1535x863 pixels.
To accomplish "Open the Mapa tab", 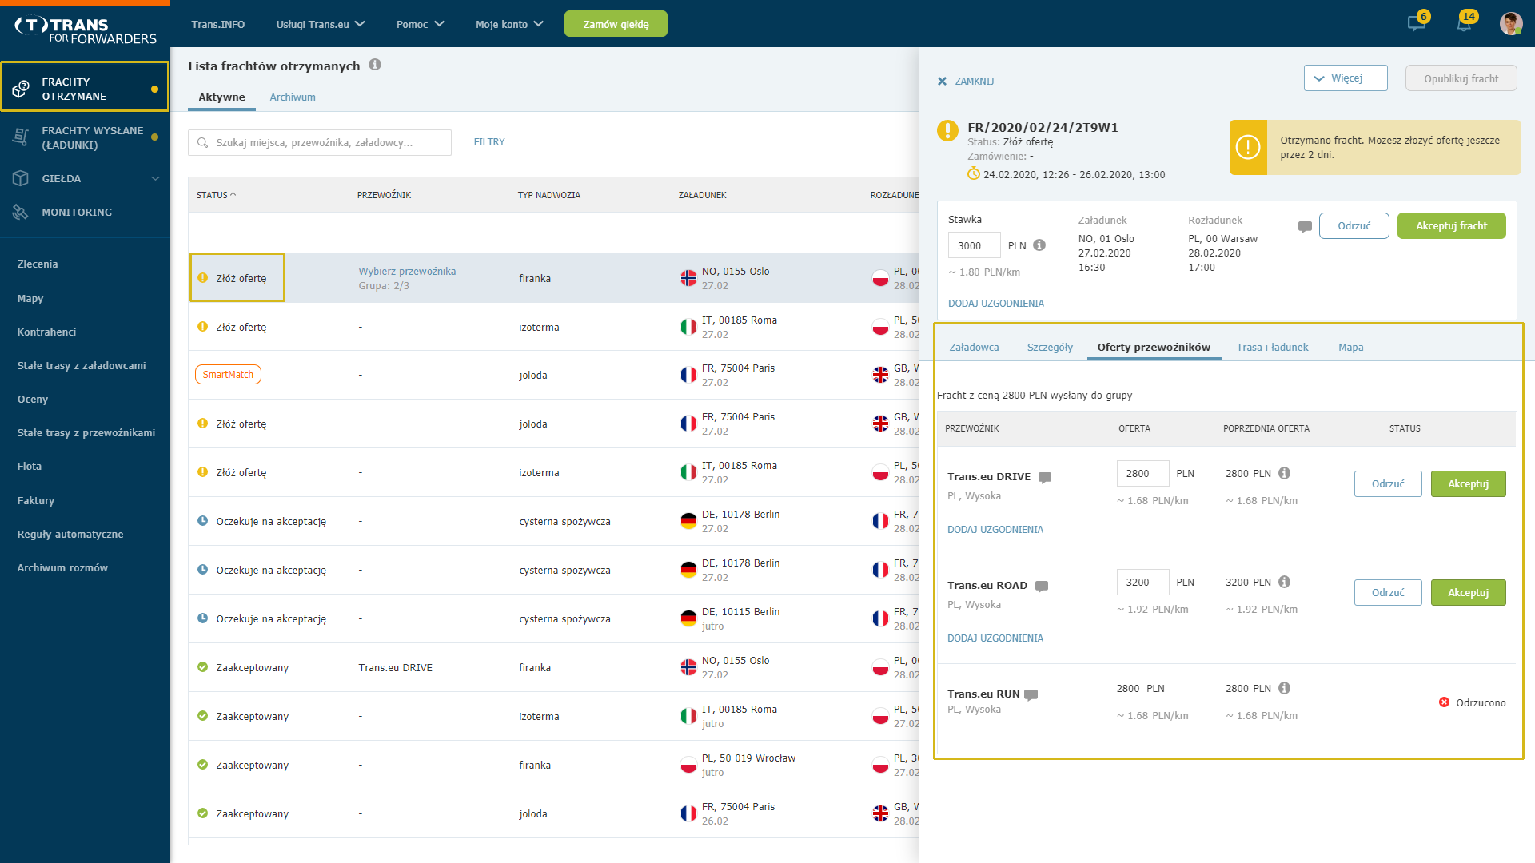I will (1350, 347).
